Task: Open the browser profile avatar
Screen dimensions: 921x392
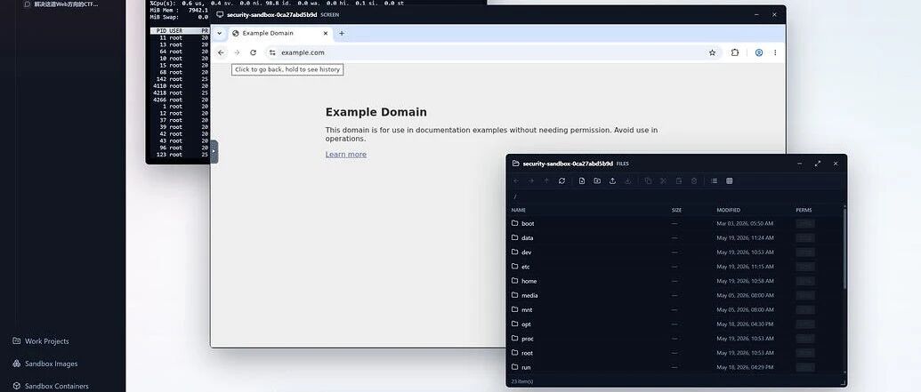Action: tap(759, 52)
